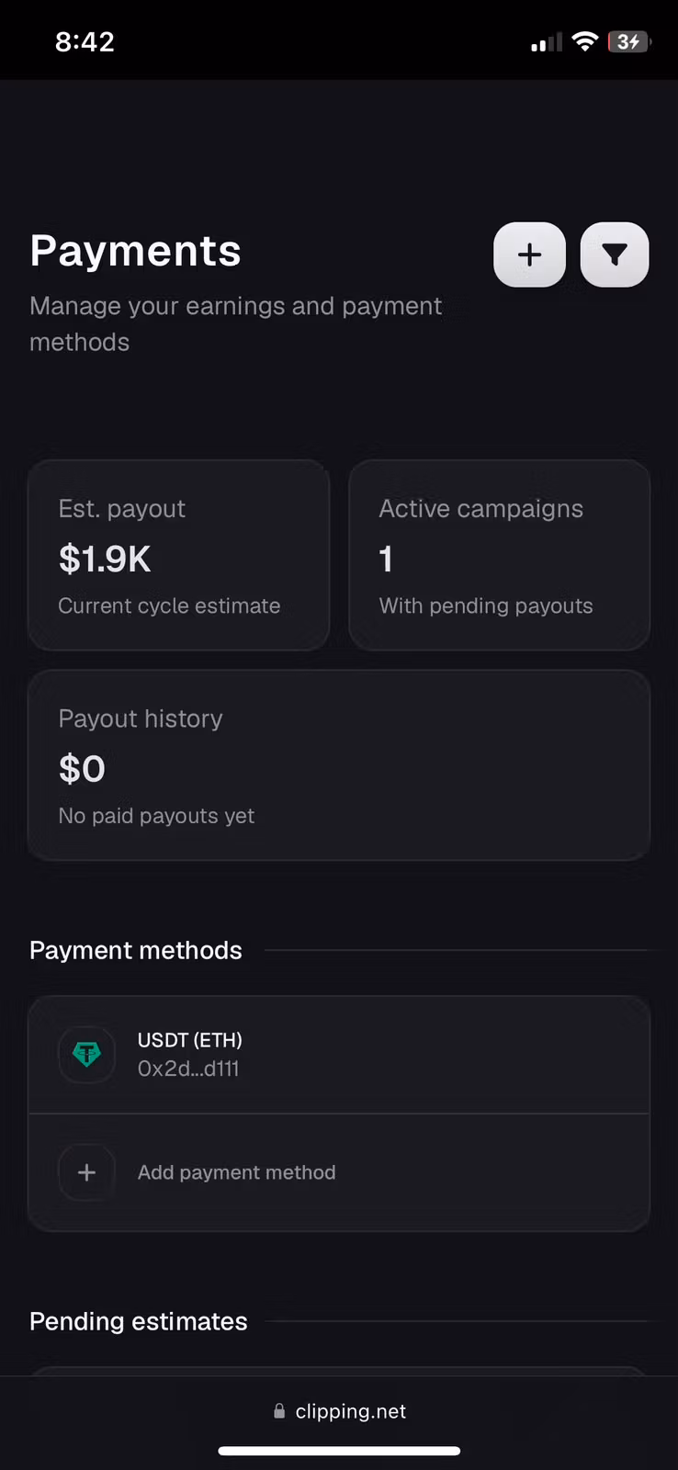Tap the battery indicator in status bar

click(x=629, y=41)
